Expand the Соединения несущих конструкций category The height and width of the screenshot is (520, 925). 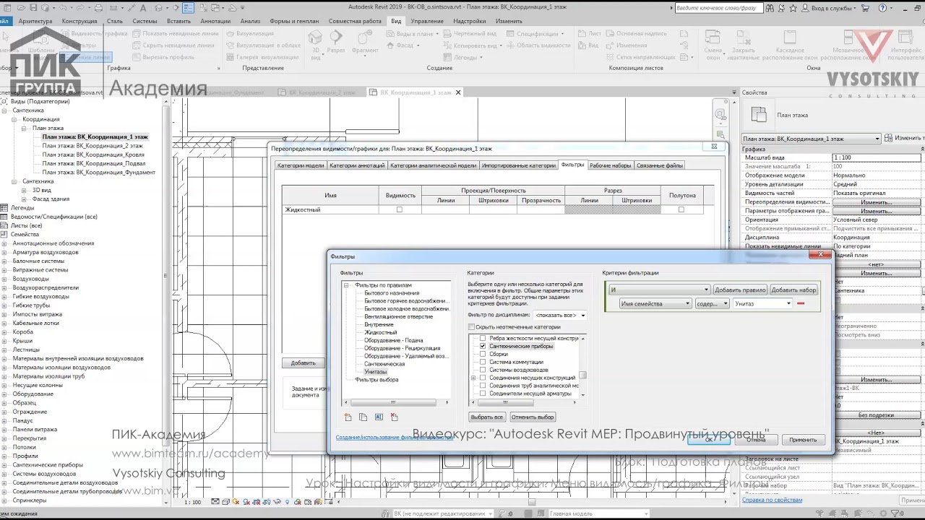coord(473,378)
